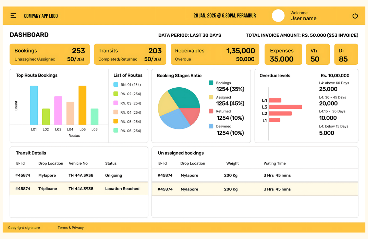368x239 pixels.
Task: Select the L01 bar in route chart
Action: point(34,105)
